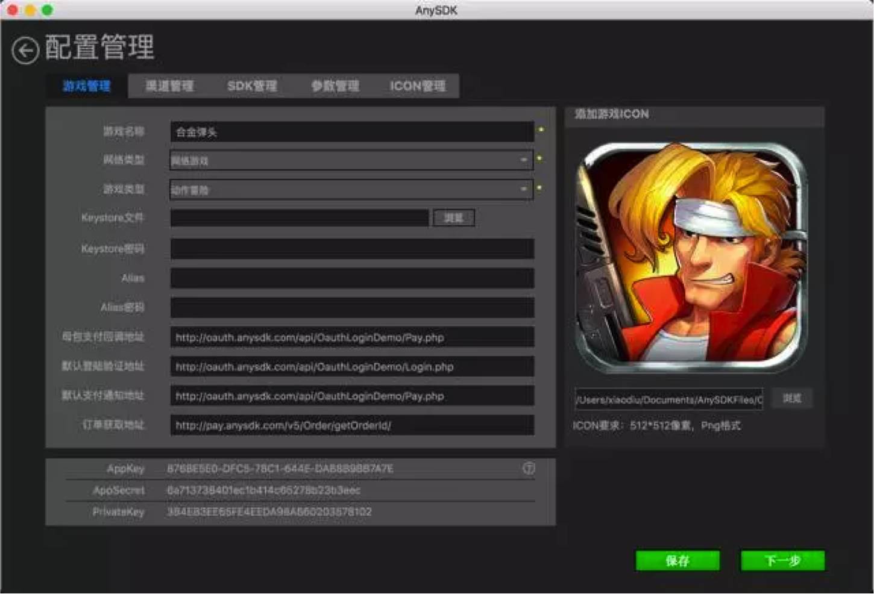Click the back arrow icon beside 配置管理

point(25,51)
